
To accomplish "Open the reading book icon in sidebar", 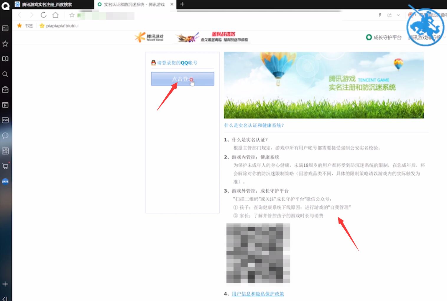I will point(5,59).
